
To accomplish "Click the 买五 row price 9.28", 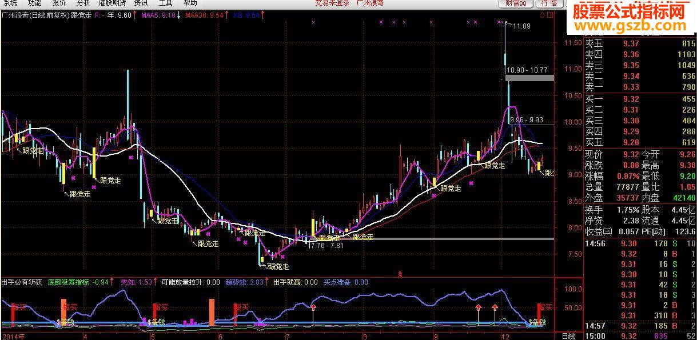I will pyautogui.click(x=631, y=142).
